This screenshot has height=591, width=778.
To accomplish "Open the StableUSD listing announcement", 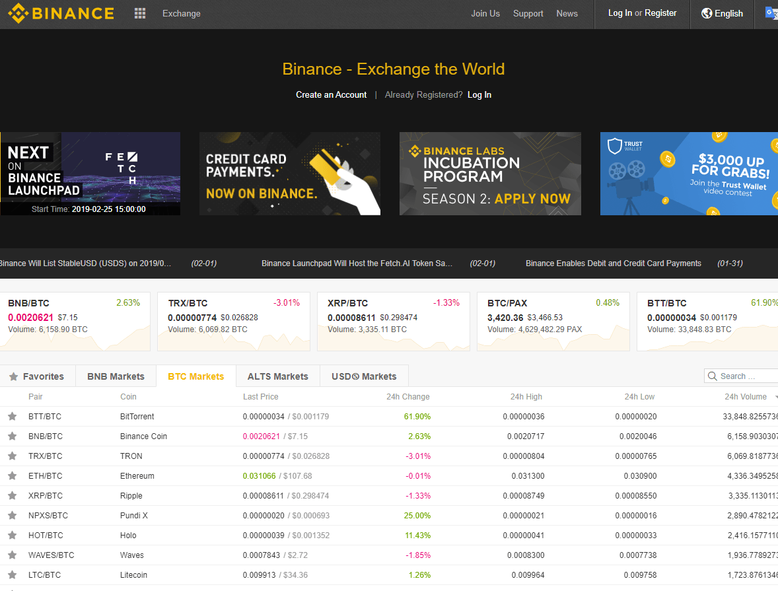I will [85, 263].
